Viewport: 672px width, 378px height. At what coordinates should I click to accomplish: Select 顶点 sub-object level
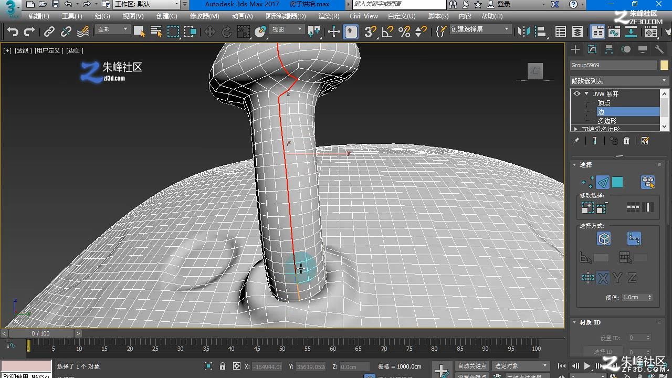[x=604, y=103]
